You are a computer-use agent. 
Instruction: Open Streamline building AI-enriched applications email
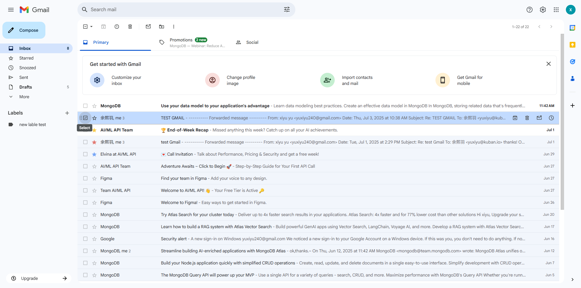point(318,251)
